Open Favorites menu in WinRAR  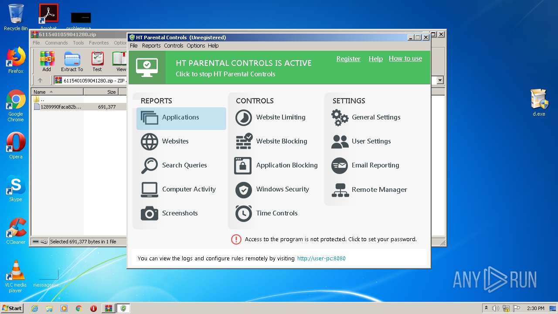click(99, 43)
